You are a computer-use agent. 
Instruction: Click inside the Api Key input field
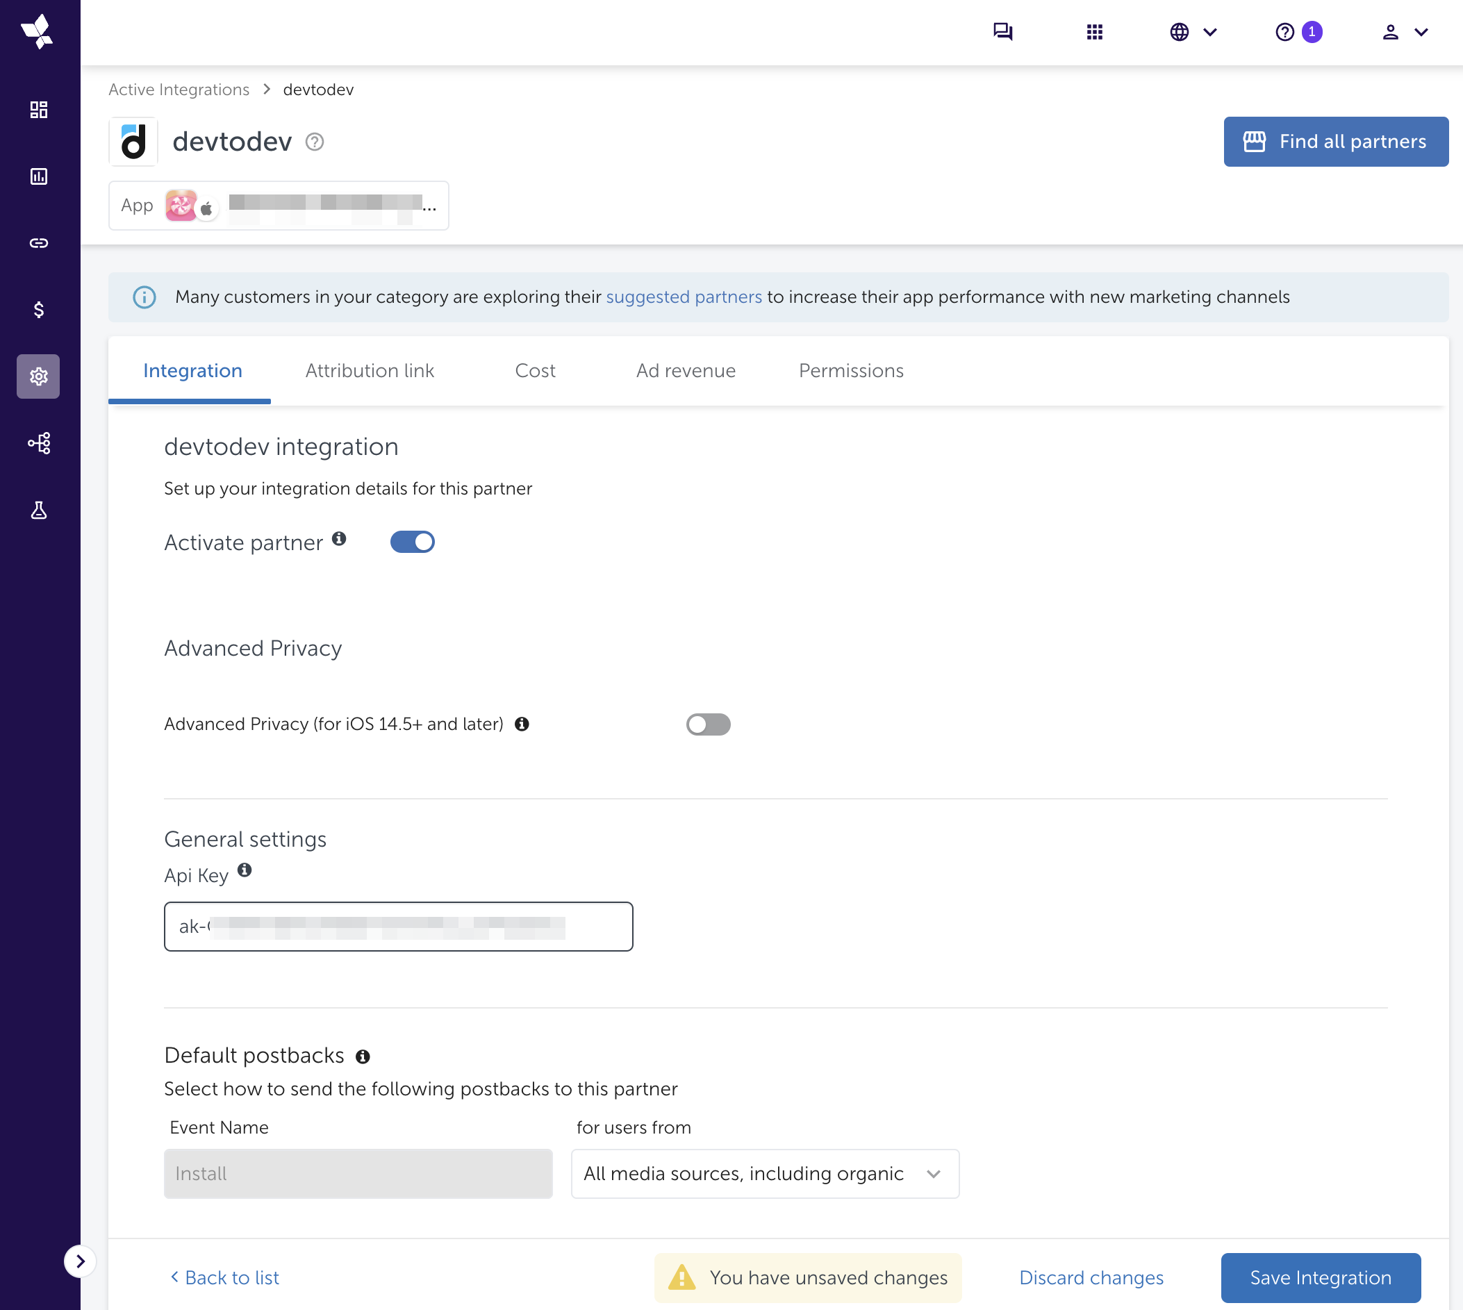(x=398, y=927)
